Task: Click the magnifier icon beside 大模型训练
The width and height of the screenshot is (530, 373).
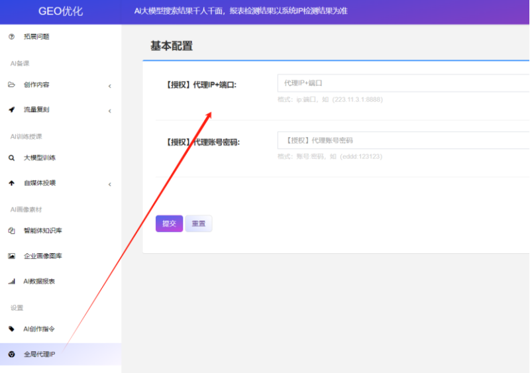Action: coord(11,158)
